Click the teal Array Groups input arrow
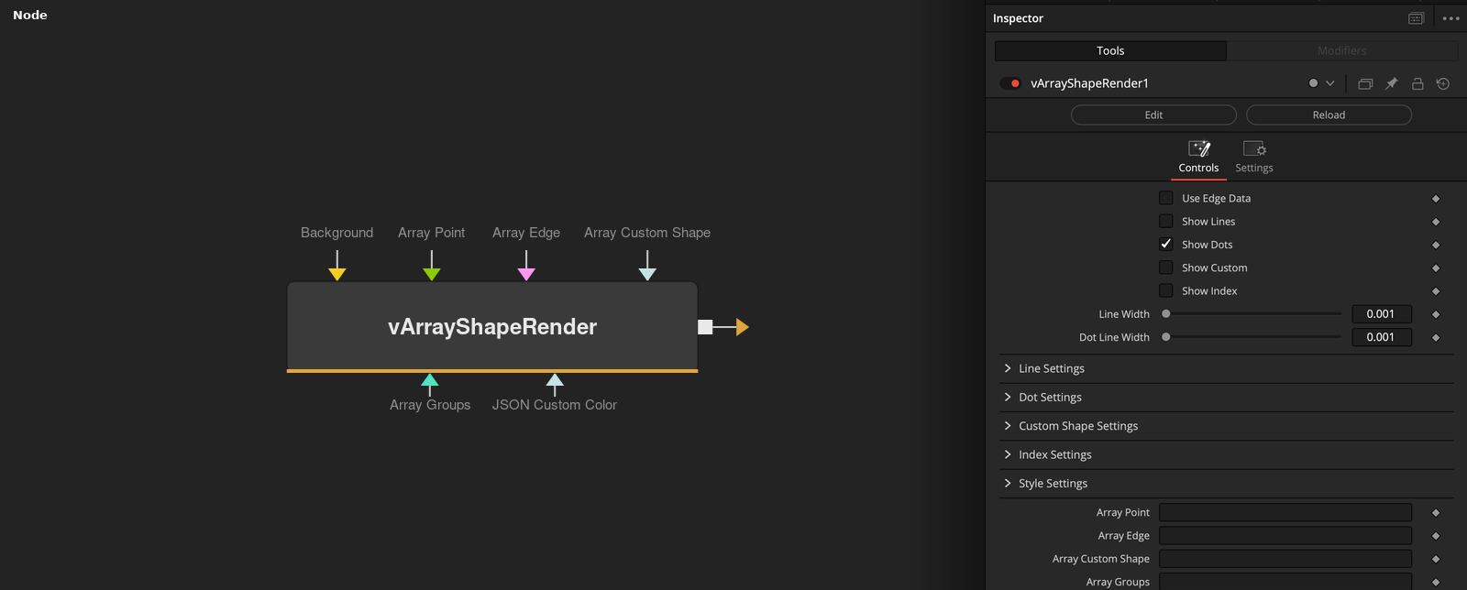The image size is (1467, 590). click(430, 380)
